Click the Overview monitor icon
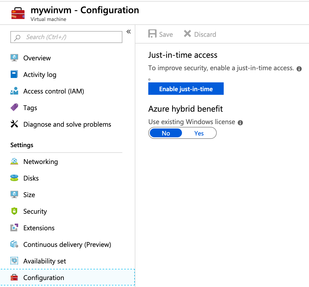Viewport: 309px width, 287px height. 14,58
